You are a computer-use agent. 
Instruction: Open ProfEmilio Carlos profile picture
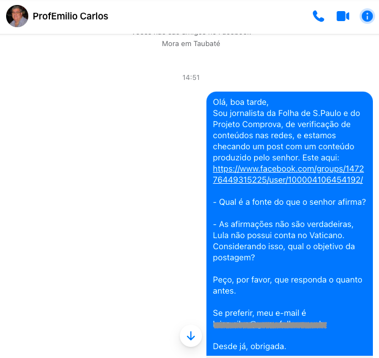(x=17, y=16)
